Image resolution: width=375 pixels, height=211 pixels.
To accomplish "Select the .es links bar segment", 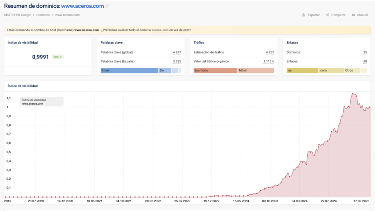I will [302, 71].
